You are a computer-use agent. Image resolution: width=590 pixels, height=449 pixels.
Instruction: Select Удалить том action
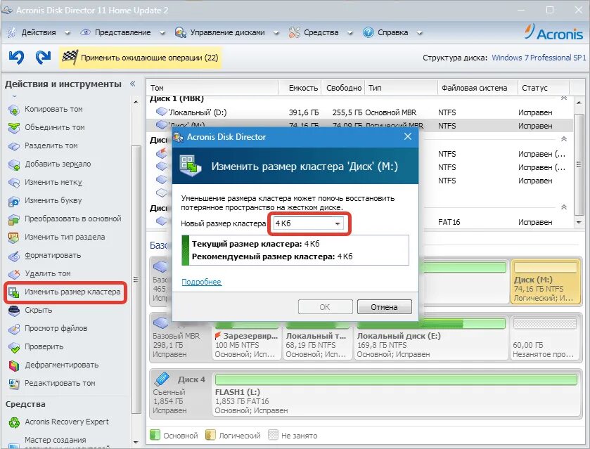[x=47, y=273]
